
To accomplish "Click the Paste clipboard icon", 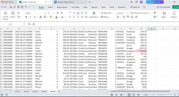I will [x=13, y=13].
